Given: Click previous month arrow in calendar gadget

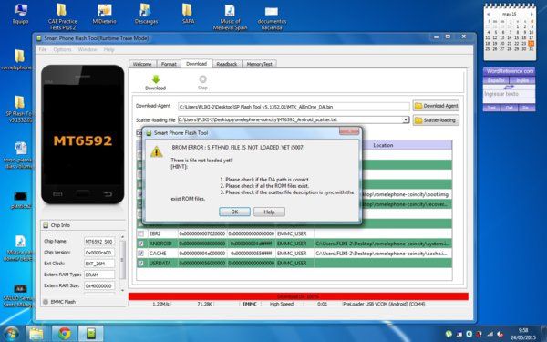Looking at the screenshot, I should pos(488,14).
